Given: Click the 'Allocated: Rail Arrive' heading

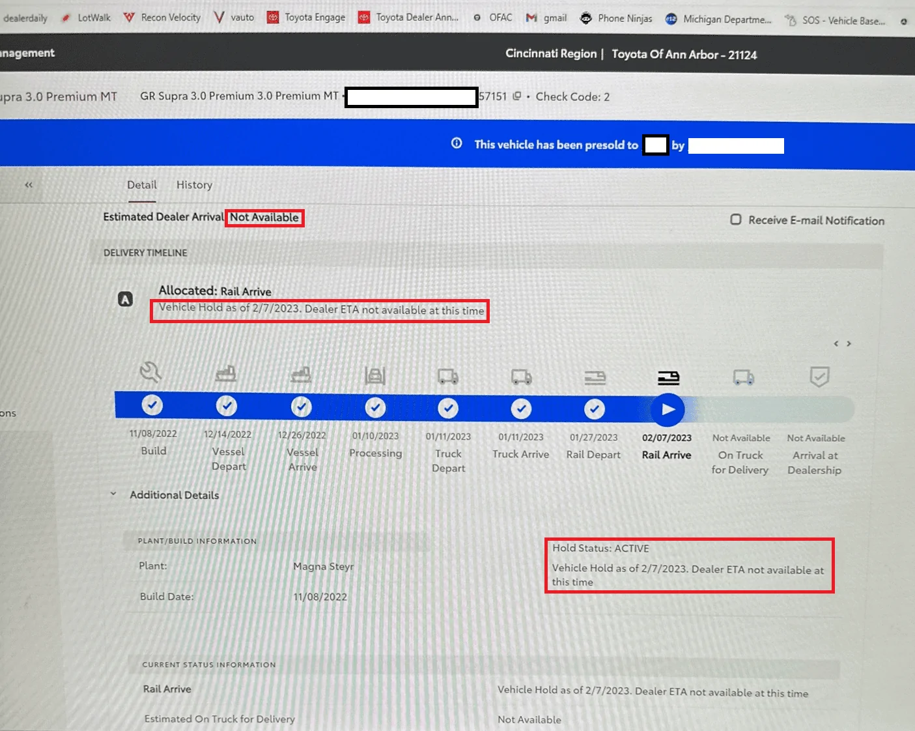Looking at the screenshot, I should coord(215,291).
